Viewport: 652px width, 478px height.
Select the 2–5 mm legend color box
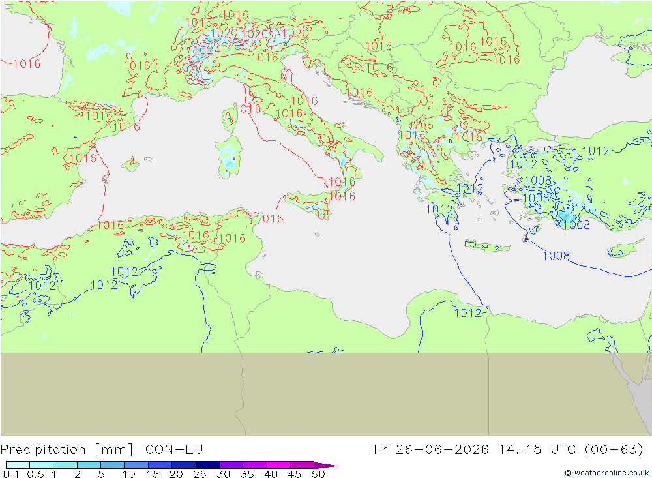[89, 465]
